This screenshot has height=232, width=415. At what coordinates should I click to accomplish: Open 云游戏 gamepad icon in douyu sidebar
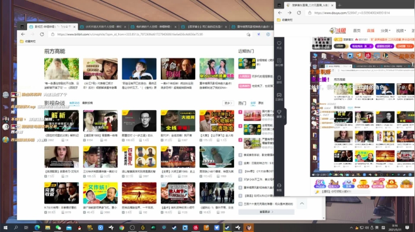[279, 96]
